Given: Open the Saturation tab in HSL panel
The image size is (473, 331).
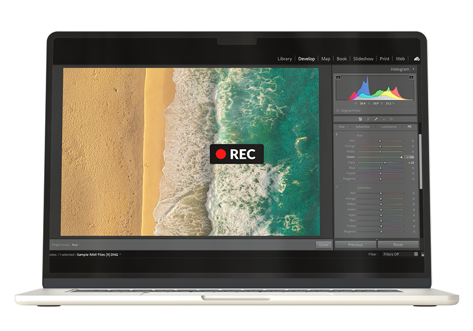Looking at the screenshot, I should [363, 127].
